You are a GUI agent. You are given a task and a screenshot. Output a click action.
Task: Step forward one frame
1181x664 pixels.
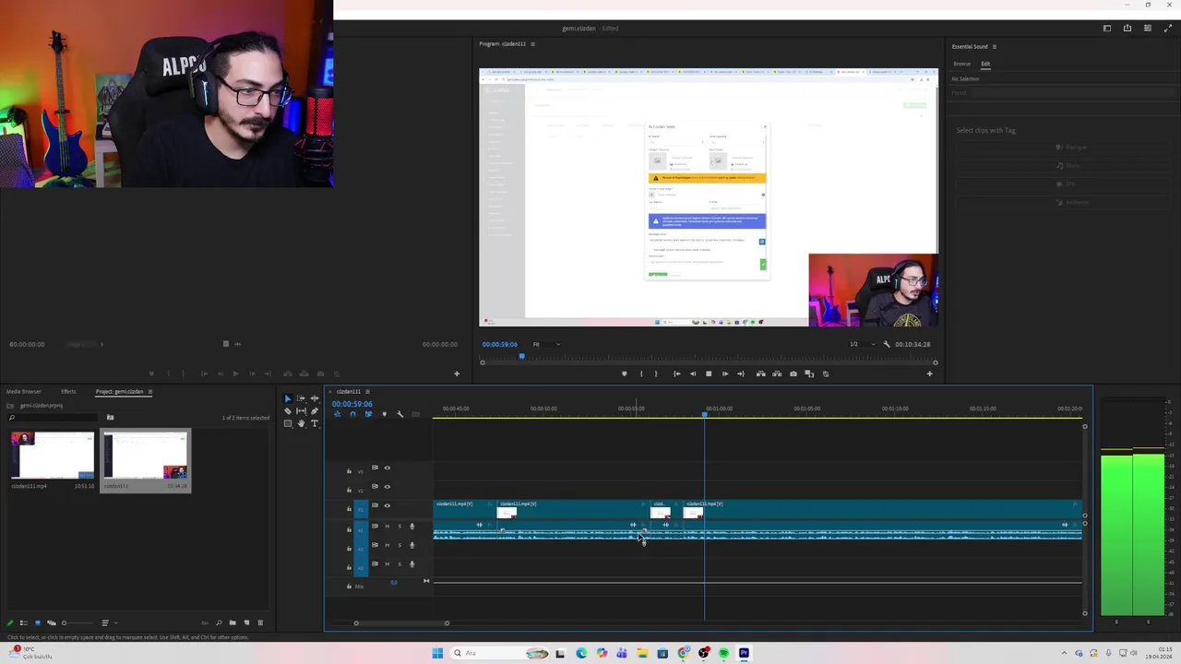point(725,373)
